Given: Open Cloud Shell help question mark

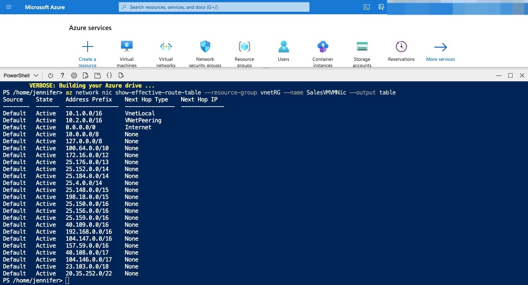Looking at the screenshot, I should [x=62, y=75].
